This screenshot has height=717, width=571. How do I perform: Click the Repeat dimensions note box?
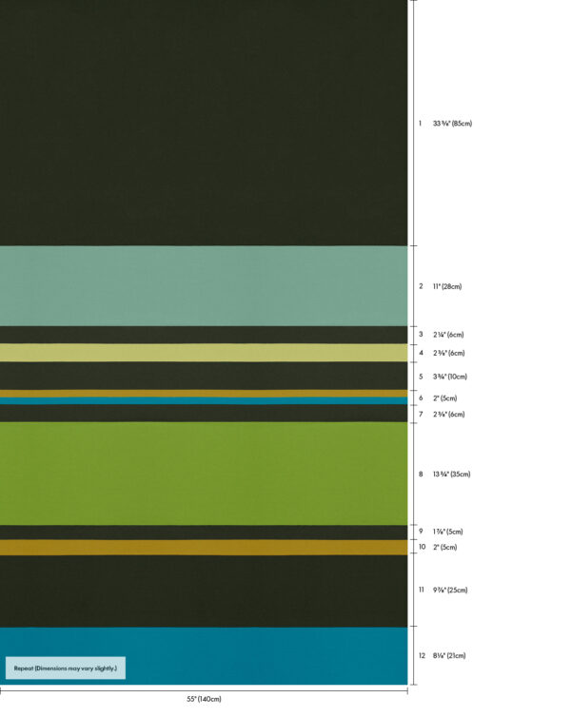(66, 669)
